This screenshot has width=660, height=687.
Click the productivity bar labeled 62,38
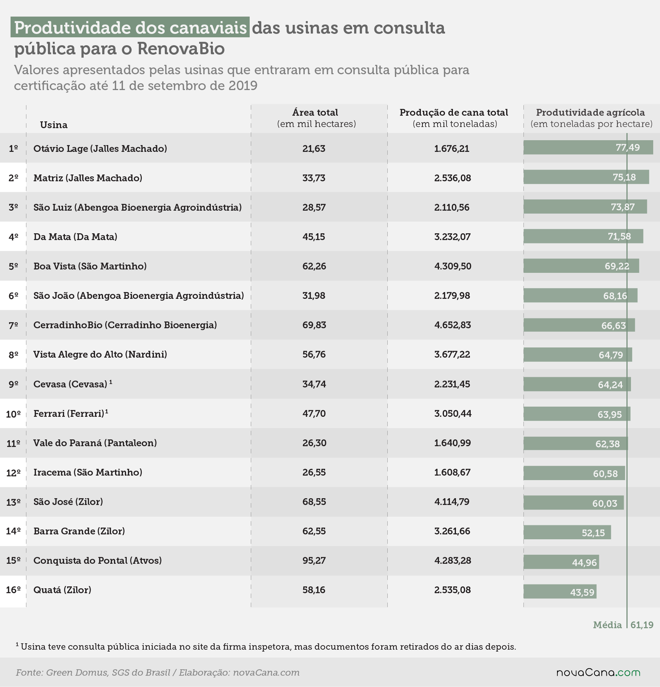pos(576,444)
